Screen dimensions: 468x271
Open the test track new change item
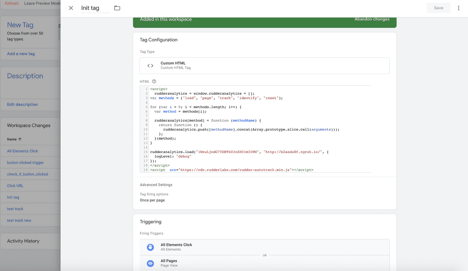(x=19, y=220)
